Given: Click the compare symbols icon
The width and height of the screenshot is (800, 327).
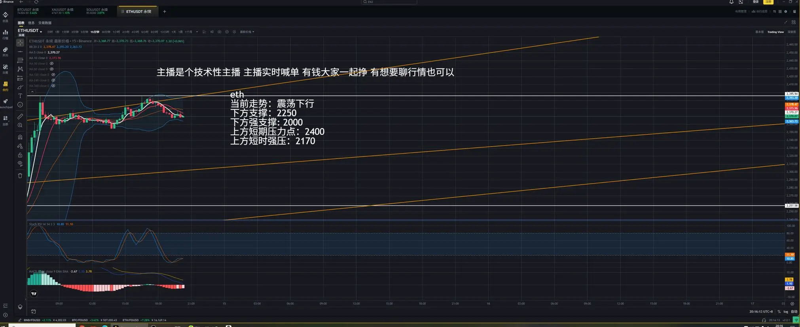Looking at the screenshot, I should click(212, 32).
